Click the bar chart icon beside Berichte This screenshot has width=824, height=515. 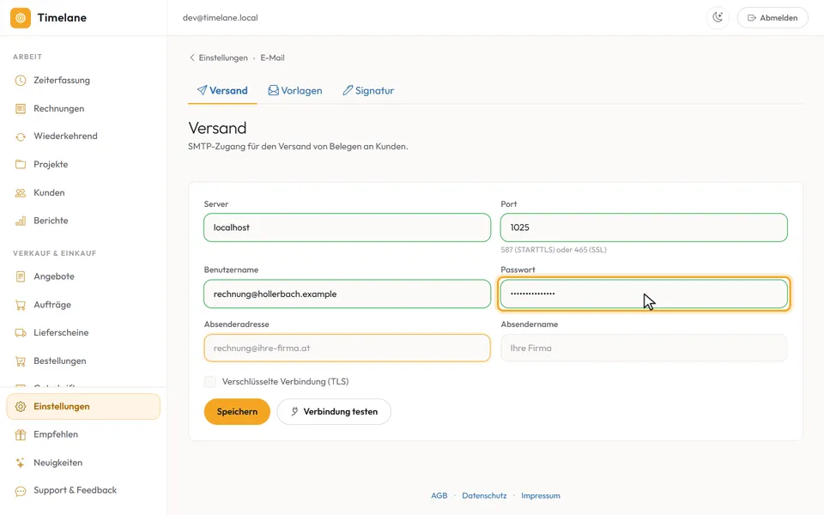[21, 221]
